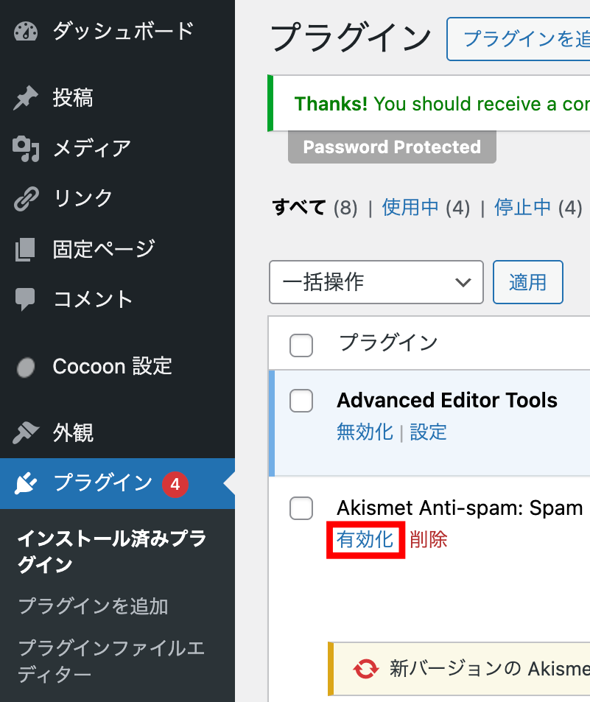The image size is (590, 702).
Task: Click the Links chain icon
Action: tap(25, 198)
